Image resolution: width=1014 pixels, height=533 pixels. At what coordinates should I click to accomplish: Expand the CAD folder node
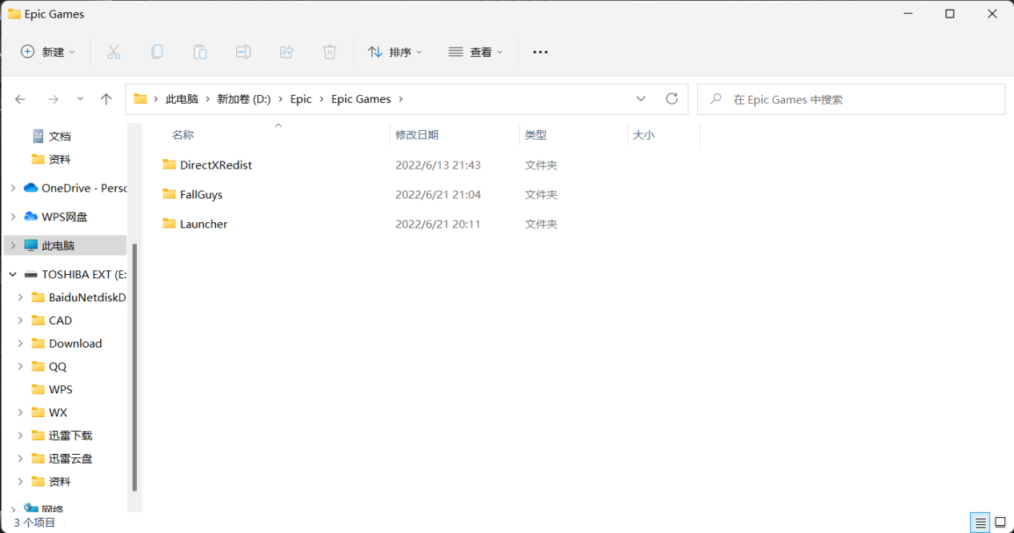[x=21, y=320]
